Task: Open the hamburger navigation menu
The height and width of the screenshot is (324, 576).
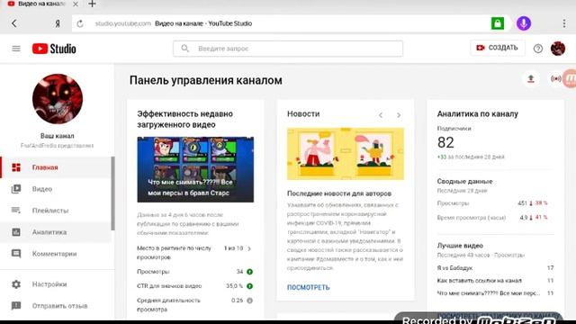Action: (16, 49)
